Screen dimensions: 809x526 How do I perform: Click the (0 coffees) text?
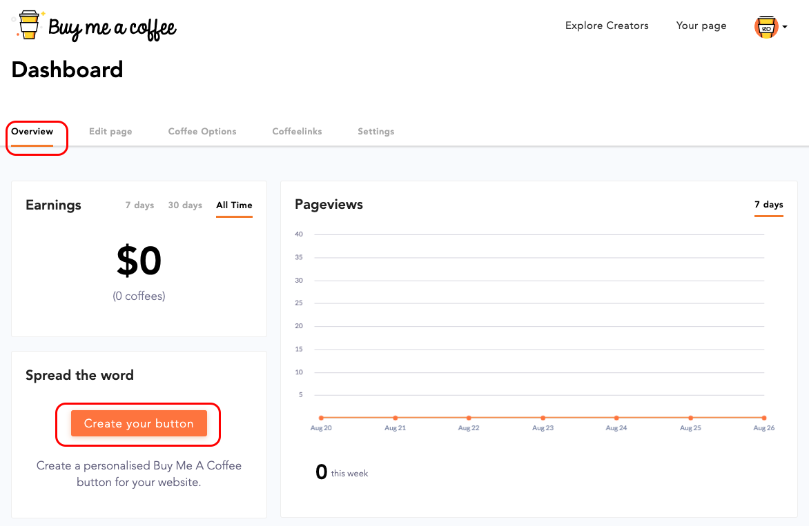139,296
